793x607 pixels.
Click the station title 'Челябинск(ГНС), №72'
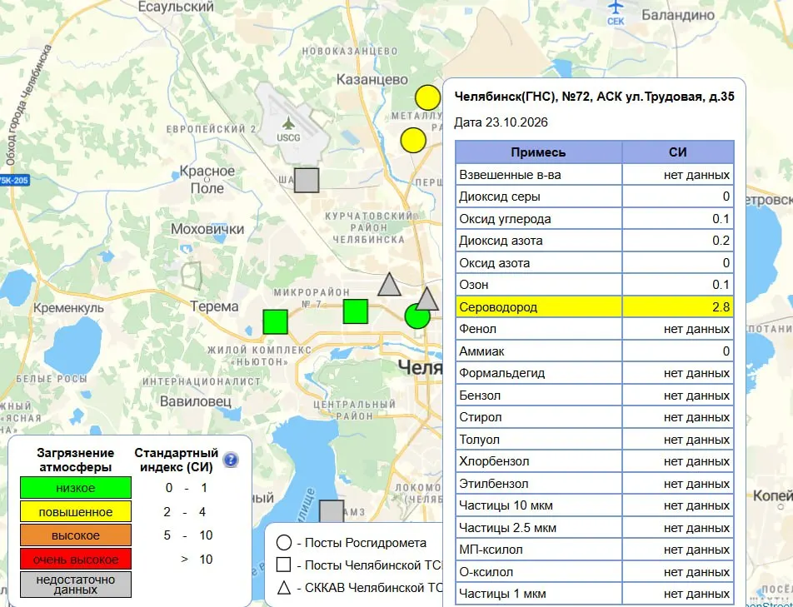point(523,97)
